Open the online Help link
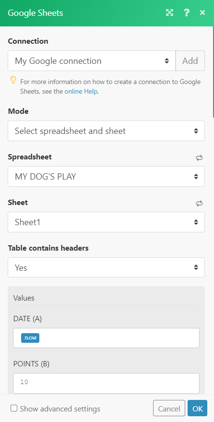 pyautogui.click(x=81, y=92)
